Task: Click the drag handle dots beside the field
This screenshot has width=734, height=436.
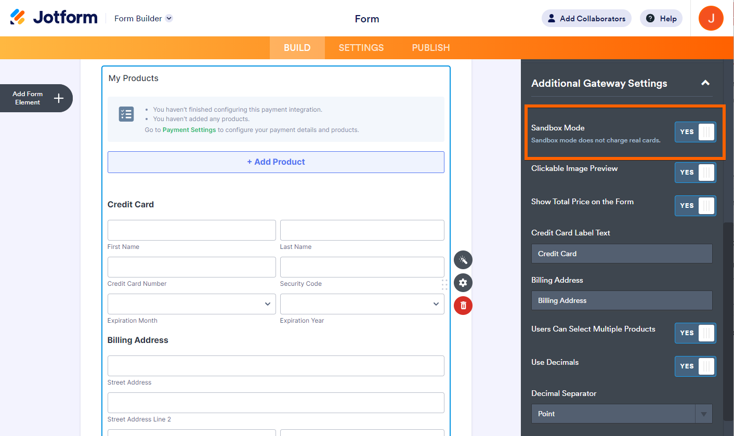Action: [x=444, y=284]
